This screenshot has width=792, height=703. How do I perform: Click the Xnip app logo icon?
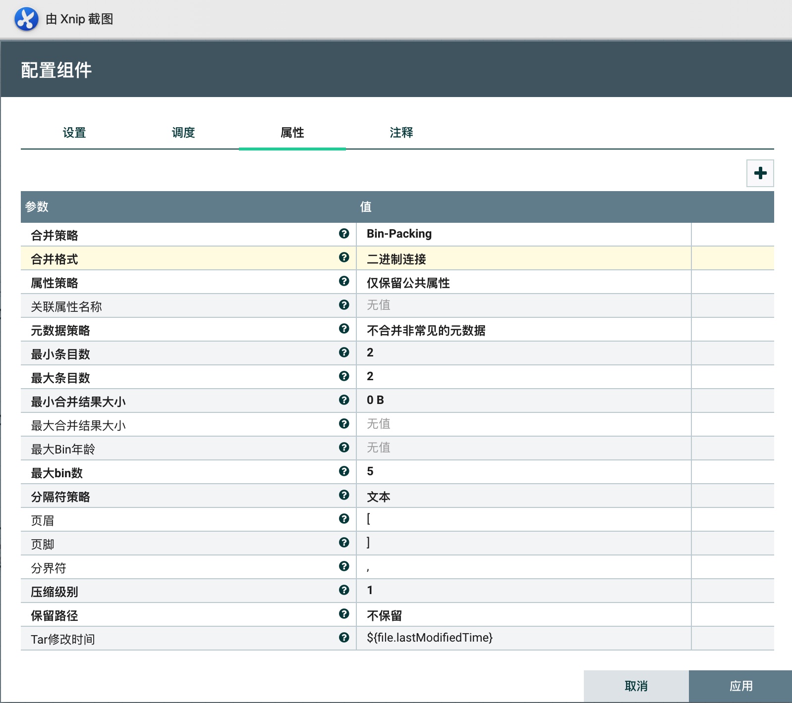click(x=26, y=19)
